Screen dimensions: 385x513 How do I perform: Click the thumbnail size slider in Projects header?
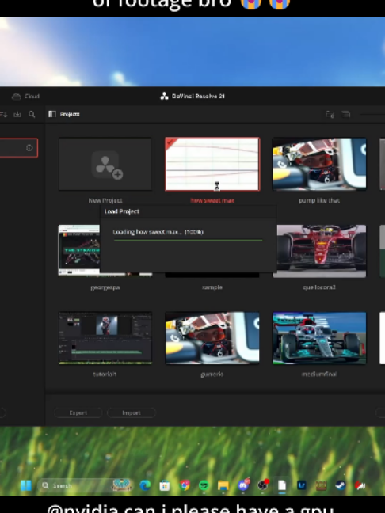pyautogui.click(x=372, y=114)
